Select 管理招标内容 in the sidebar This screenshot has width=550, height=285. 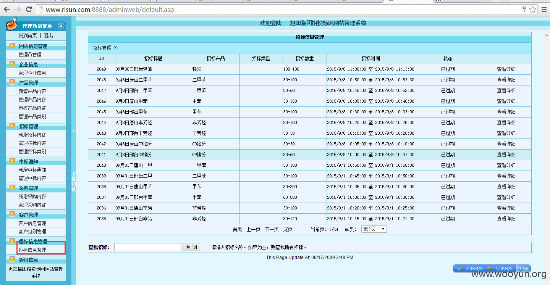(x=32, y=143)
